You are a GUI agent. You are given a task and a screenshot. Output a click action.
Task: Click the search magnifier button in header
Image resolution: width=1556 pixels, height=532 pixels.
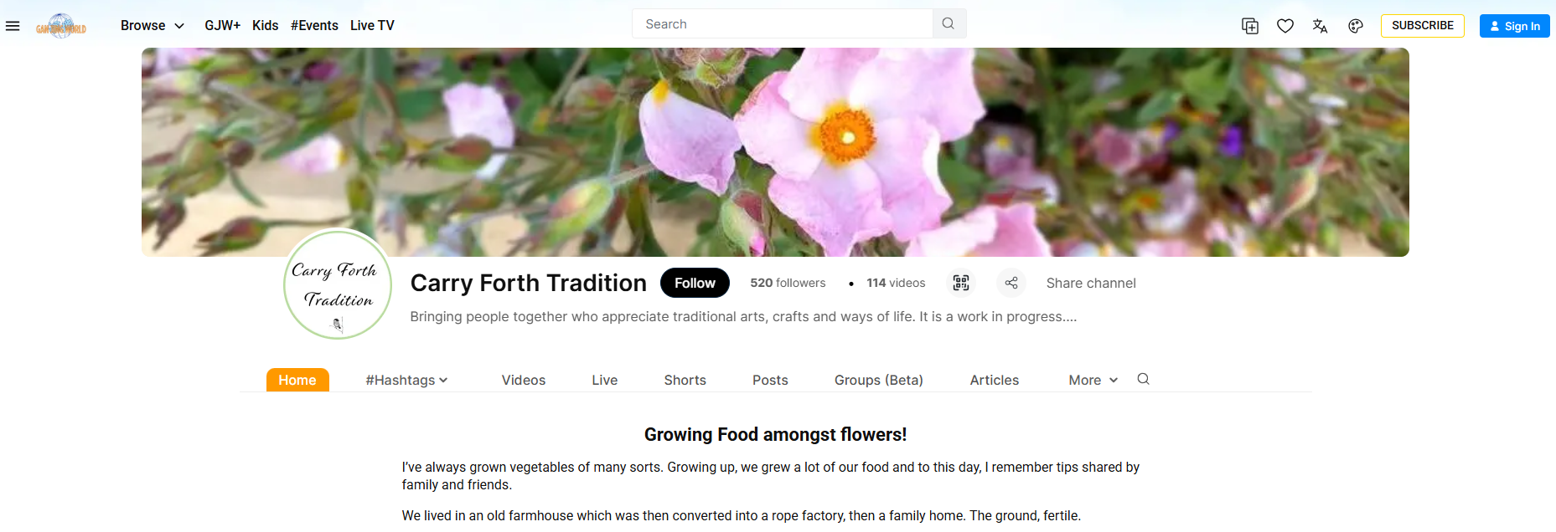pos(949,23)
